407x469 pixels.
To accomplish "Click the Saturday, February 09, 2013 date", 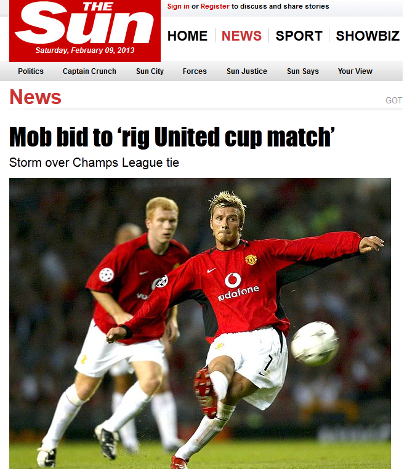I will [85, 50].
